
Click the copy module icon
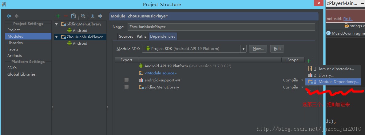(73, 16)
